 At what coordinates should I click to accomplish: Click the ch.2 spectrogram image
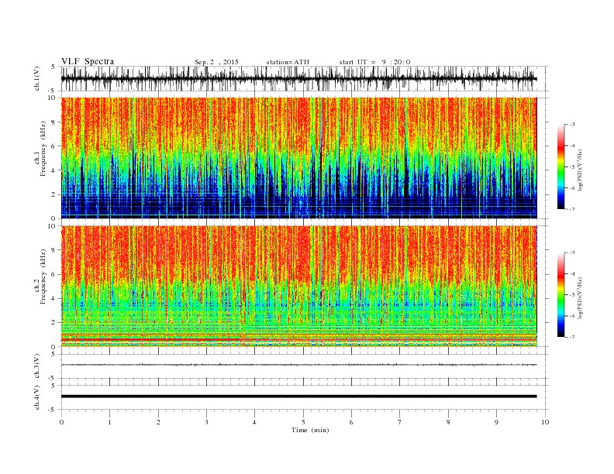(299, 287)
